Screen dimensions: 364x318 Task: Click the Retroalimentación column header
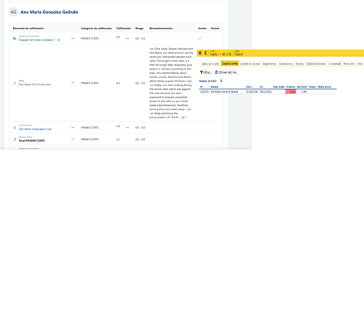tap(161, 28)
